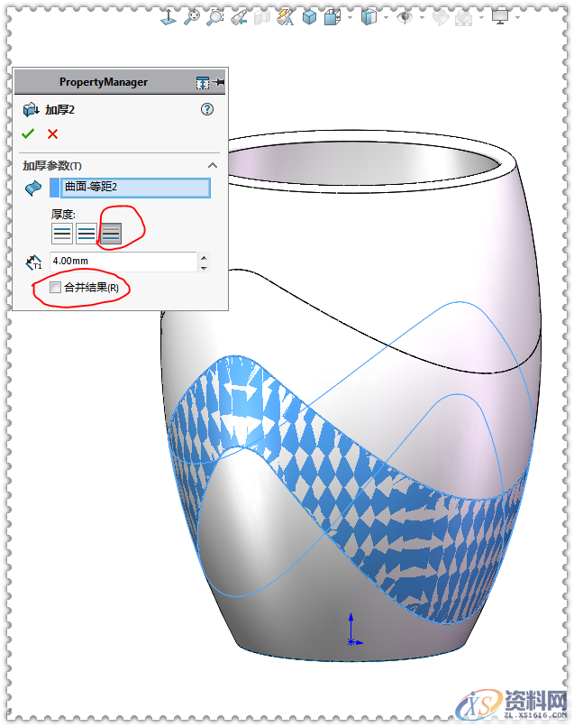Click the 4.00mm thickness field
Viewport: 574px width, 727px height.
click(x=123, y=261)
